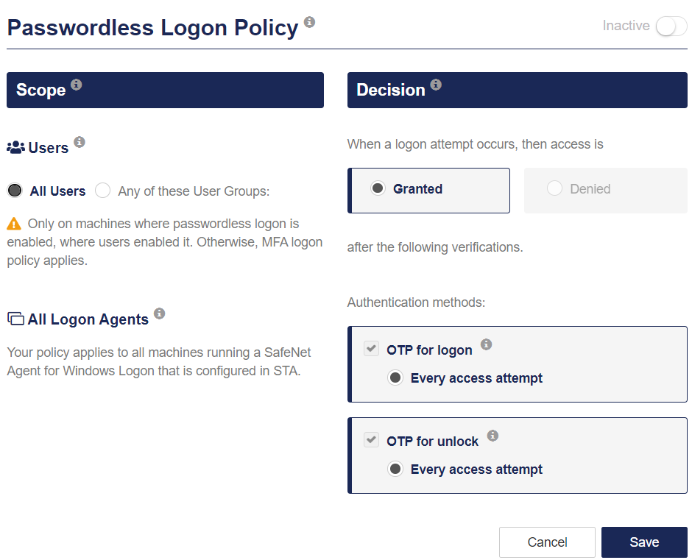Select Every access attempt under OTP for logon
692x560 pixels.
pos(395,377)
